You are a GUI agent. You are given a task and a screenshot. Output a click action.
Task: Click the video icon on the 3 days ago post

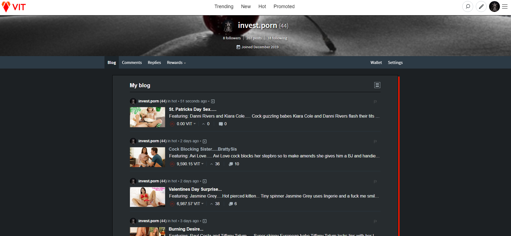205,221
